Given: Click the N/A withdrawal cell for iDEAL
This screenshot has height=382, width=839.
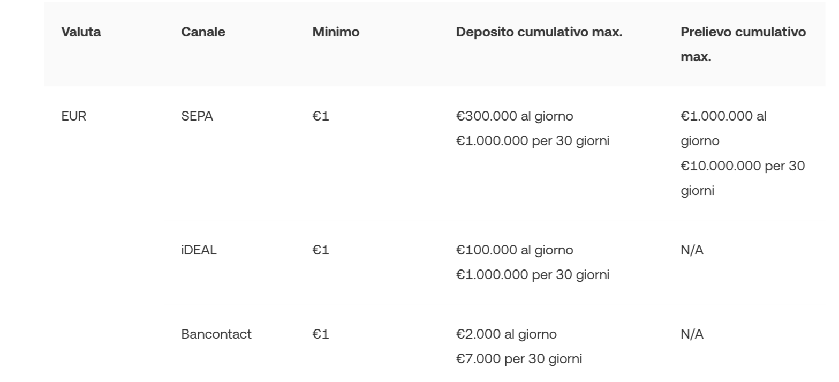Looking at the screenshot, I should (x=692, y=250).
